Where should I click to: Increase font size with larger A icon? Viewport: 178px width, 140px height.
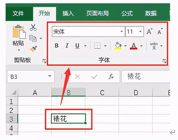pyautogui.click(x=150, y=31)
